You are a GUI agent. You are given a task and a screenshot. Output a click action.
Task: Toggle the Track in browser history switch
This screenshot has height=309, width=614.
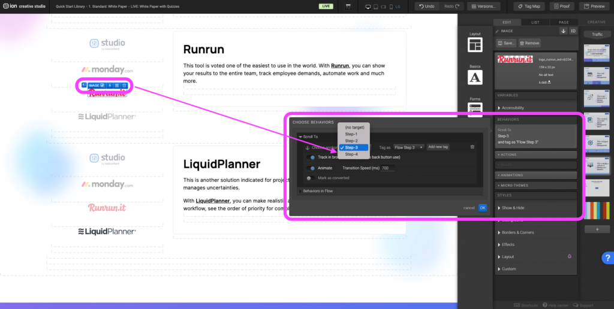click(311, 157)
